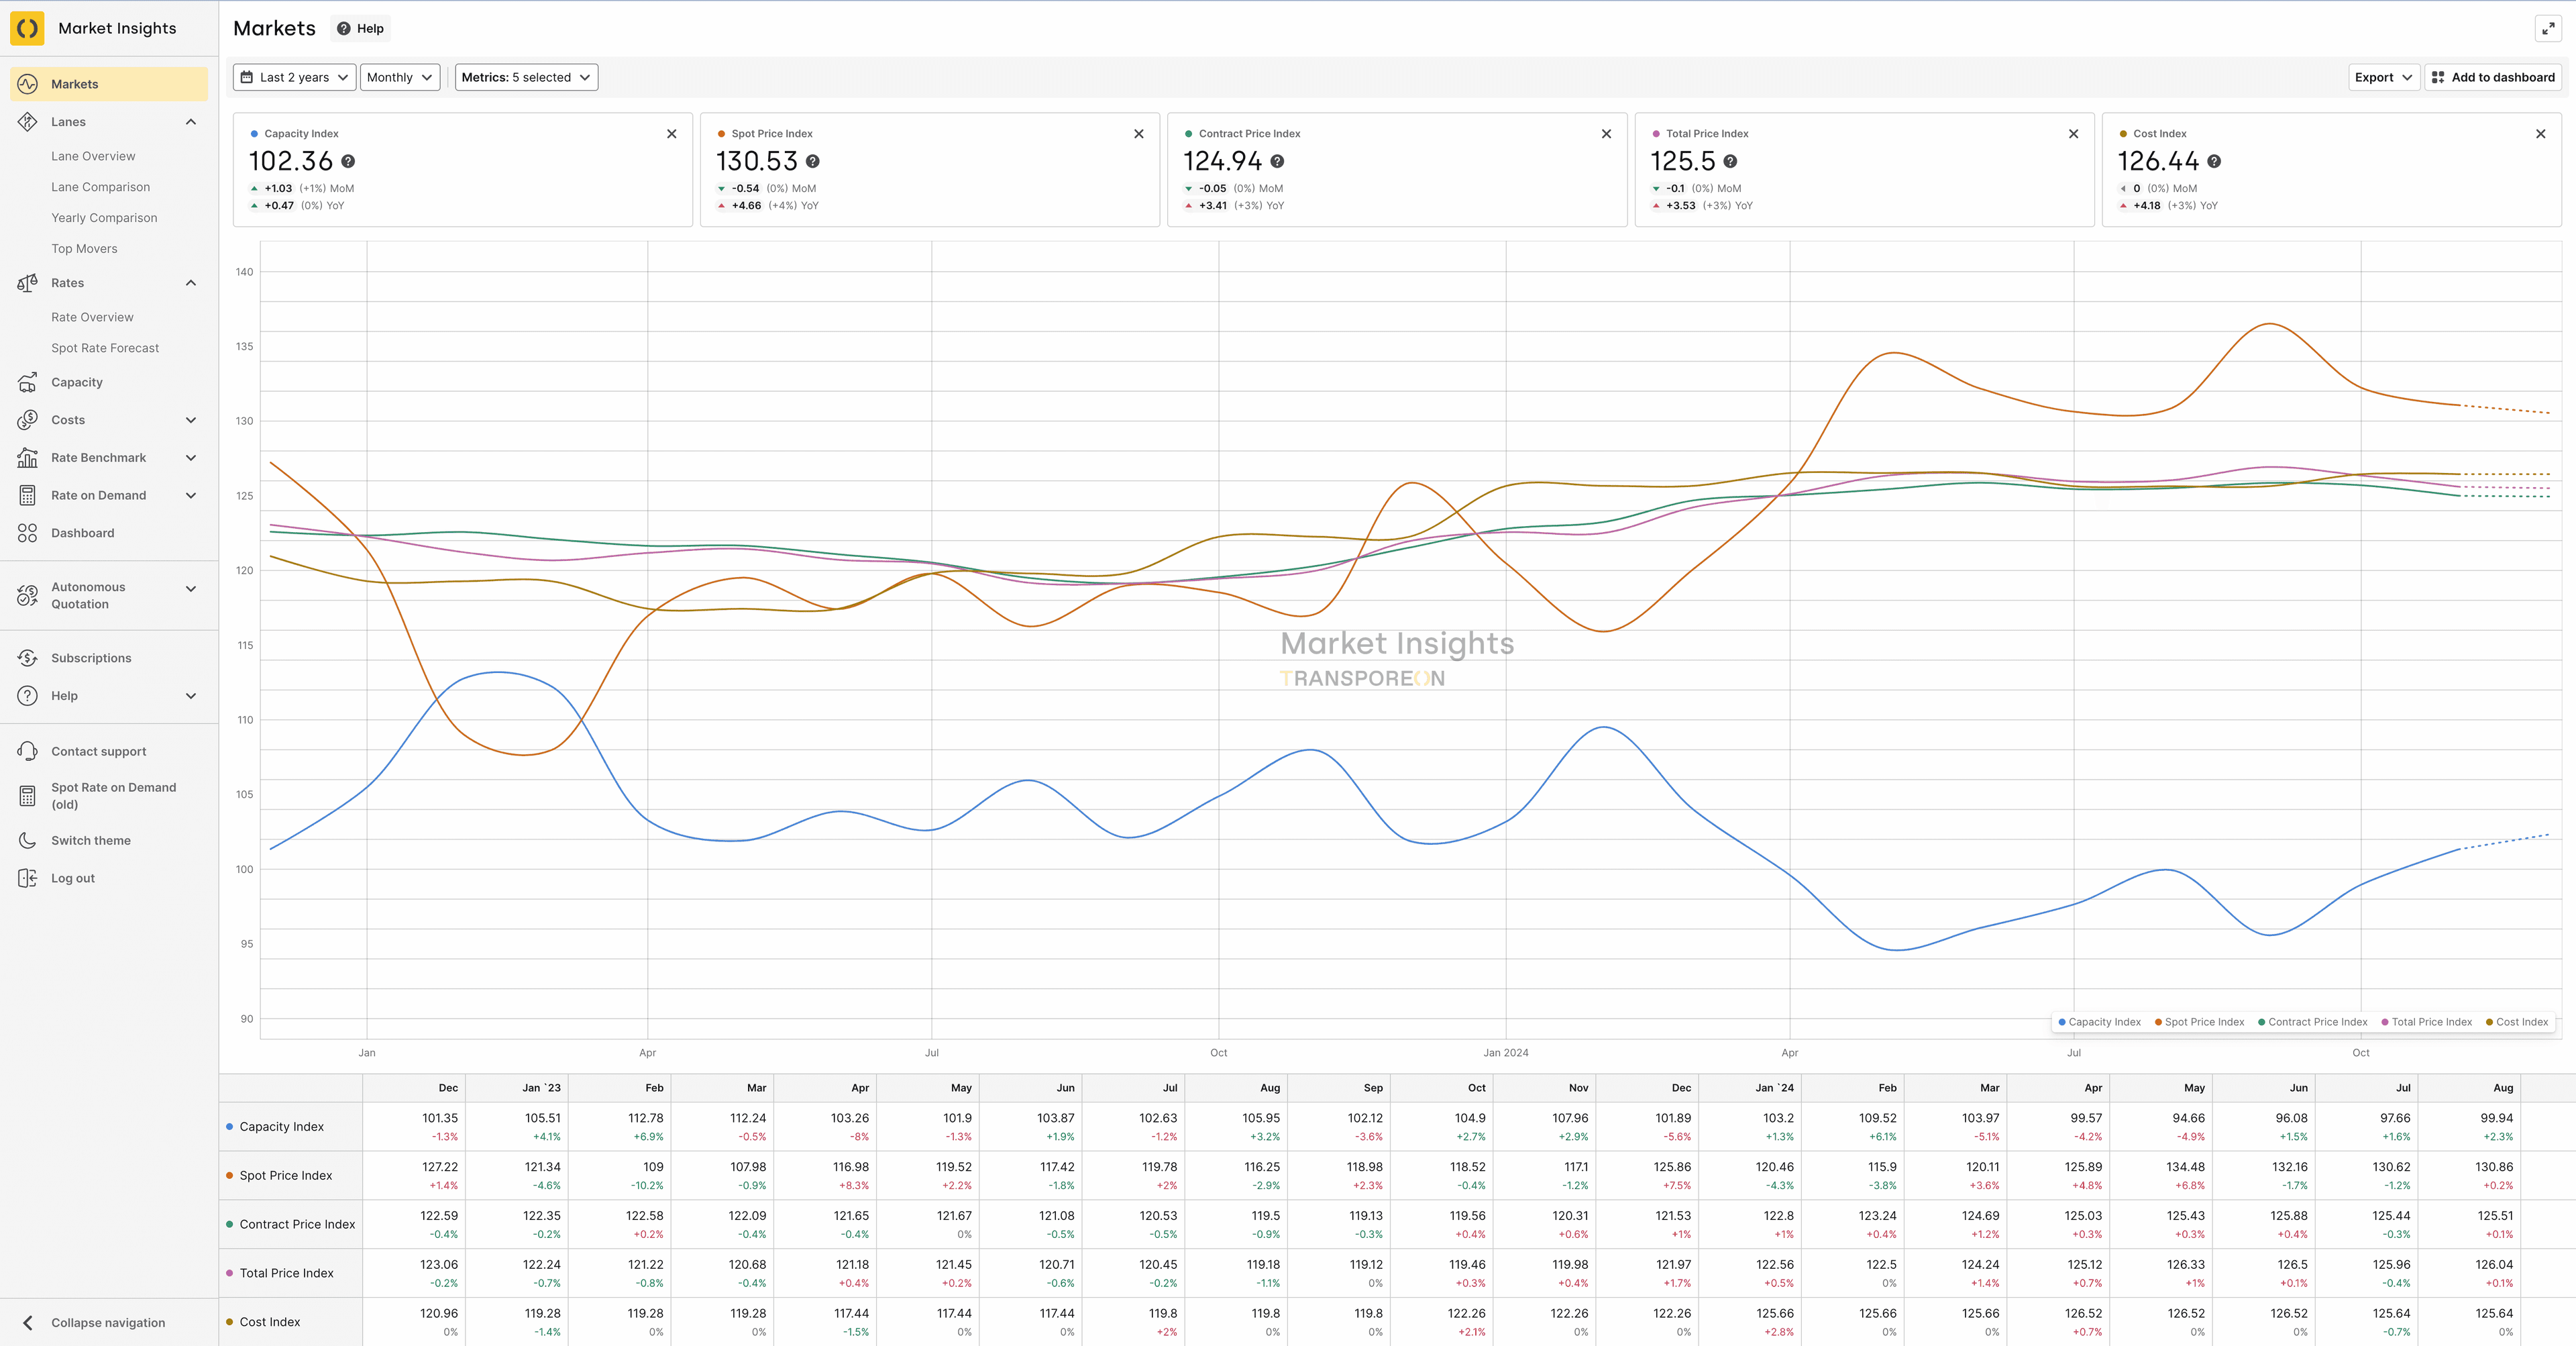Viewport: 2576px width, 1346px height.
Task: Click the fullscreen expand icon top right
Action: coord(2548,29)
